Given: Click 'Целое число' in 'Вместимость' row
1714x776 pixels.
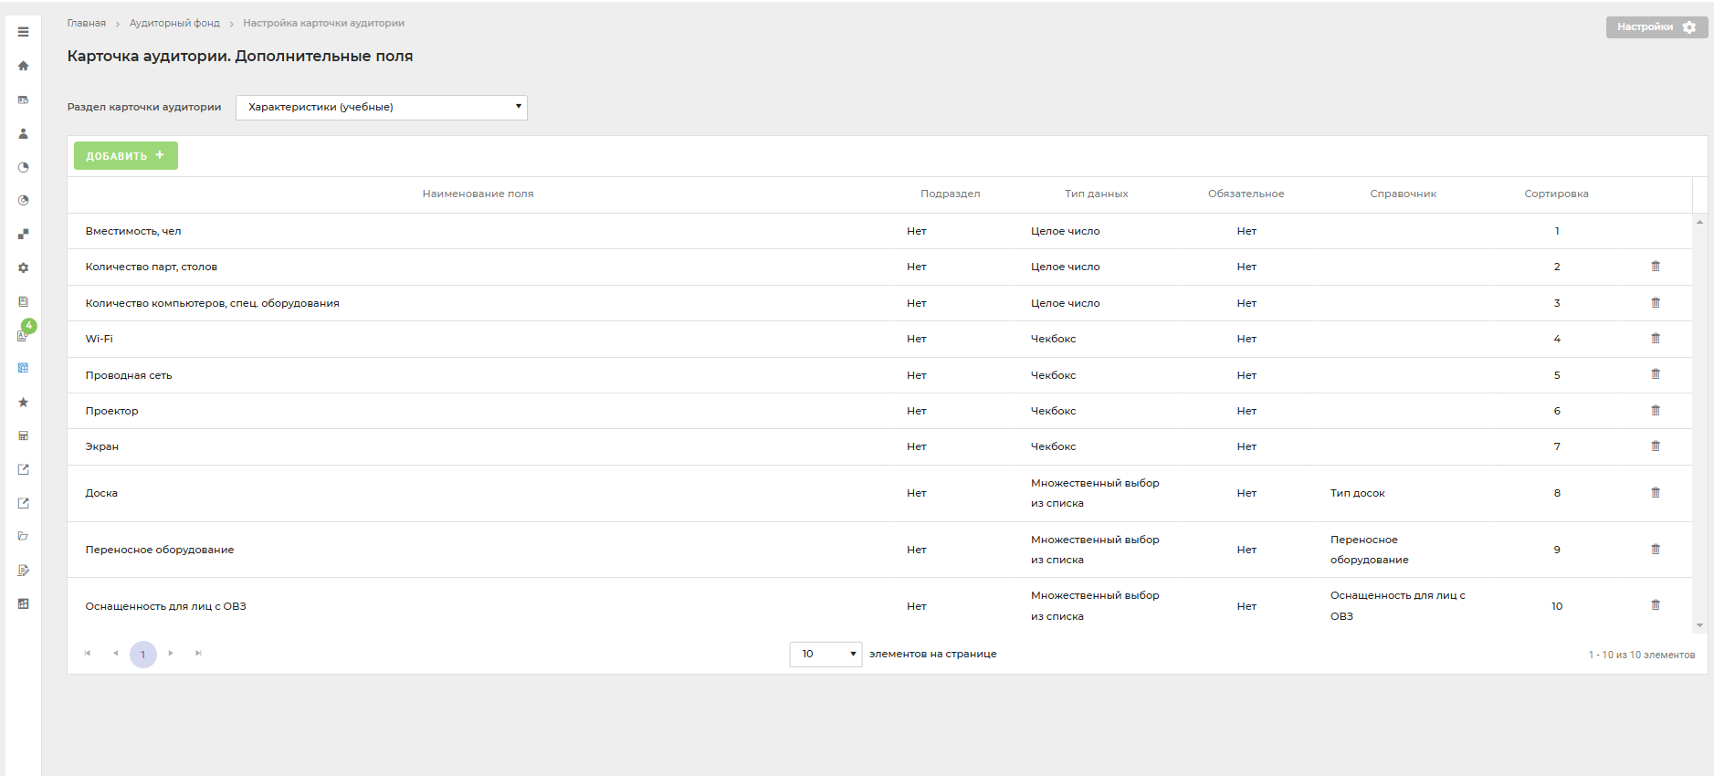Looking at the screenshot, I should pyautogui.click(x=1066, y=231).
